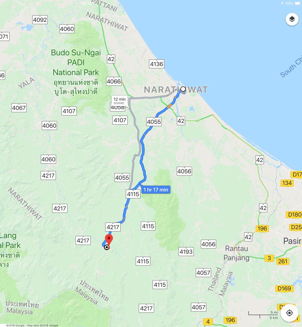Tap the battery indicator in status bar
This screenshot has width=302, height=327.
coord(297,3)
